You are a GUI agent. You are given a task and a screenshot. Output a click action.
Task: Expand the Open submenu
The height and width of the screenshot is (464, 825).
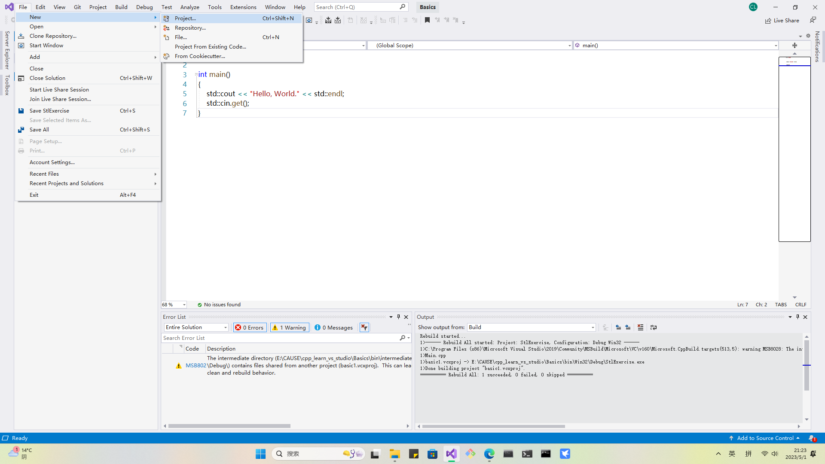coord(88,27)
